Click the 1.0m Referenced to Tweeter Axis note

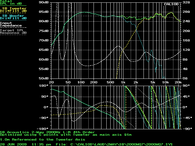tap(43, 139)
